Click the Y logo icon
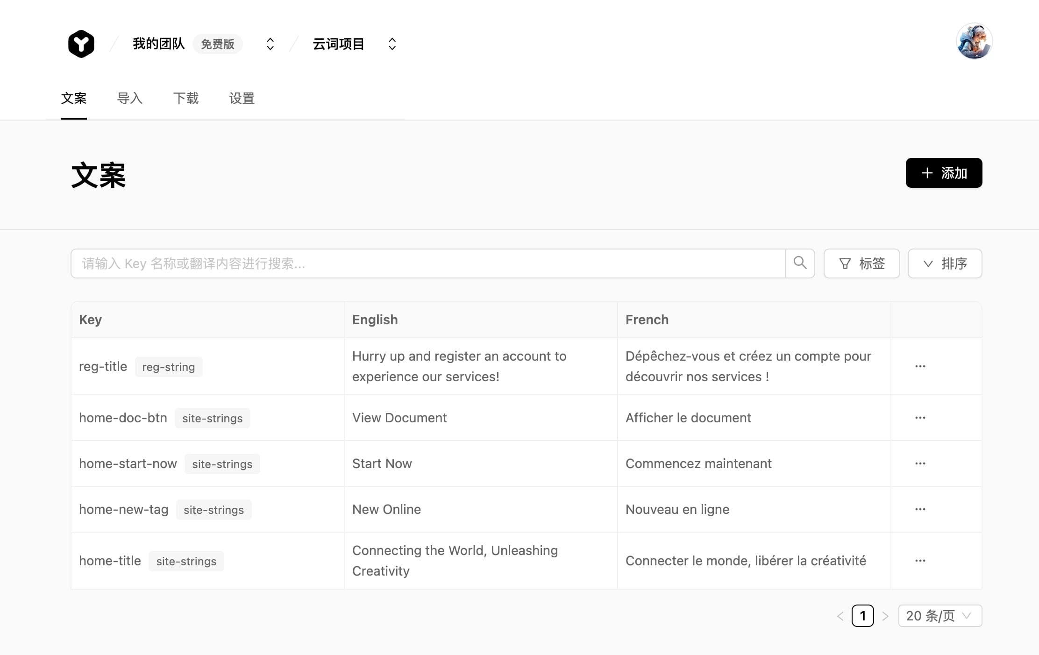The width and height of the screenshot is (1039, 655). coord(82,43)
